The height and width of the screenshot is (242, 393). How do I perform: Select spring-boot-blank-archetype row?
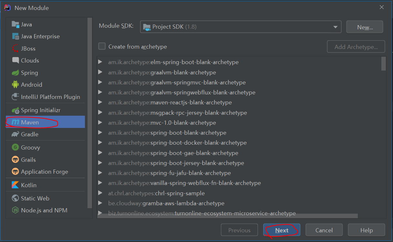click(239, 132)
